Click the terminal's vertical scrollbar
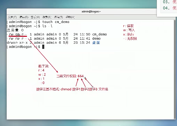This screenshot has height=126, width=177. pos(175,70)
